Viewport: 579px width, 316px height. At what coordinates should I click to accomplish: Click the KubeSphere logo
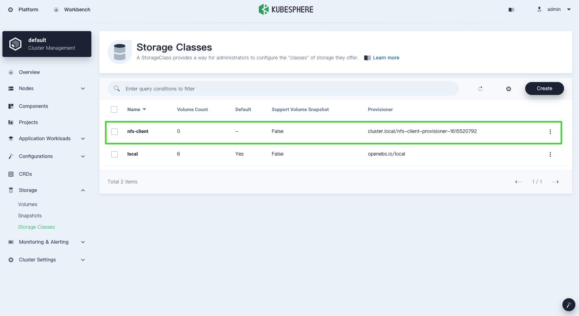tap(286, 9)
